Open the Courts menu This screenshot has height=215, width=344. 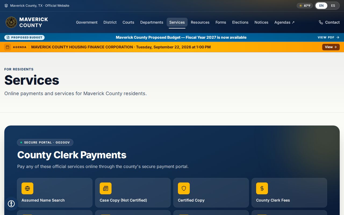(x=128, y=22)
